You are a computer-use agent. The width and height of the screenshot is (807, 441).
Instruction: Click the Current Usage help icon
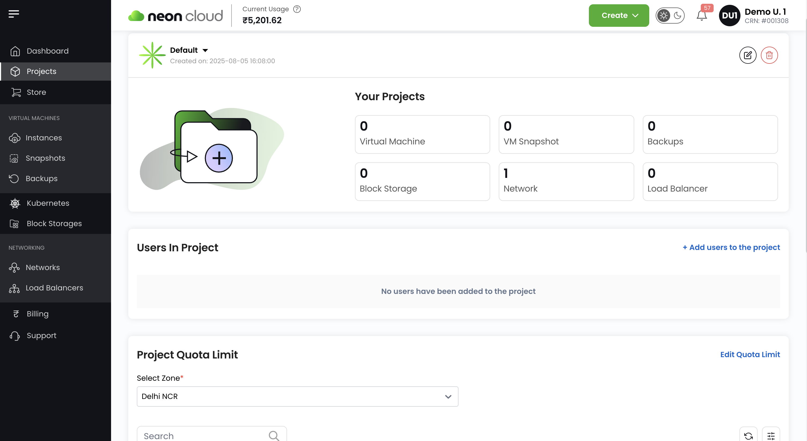tap(297, 9)
